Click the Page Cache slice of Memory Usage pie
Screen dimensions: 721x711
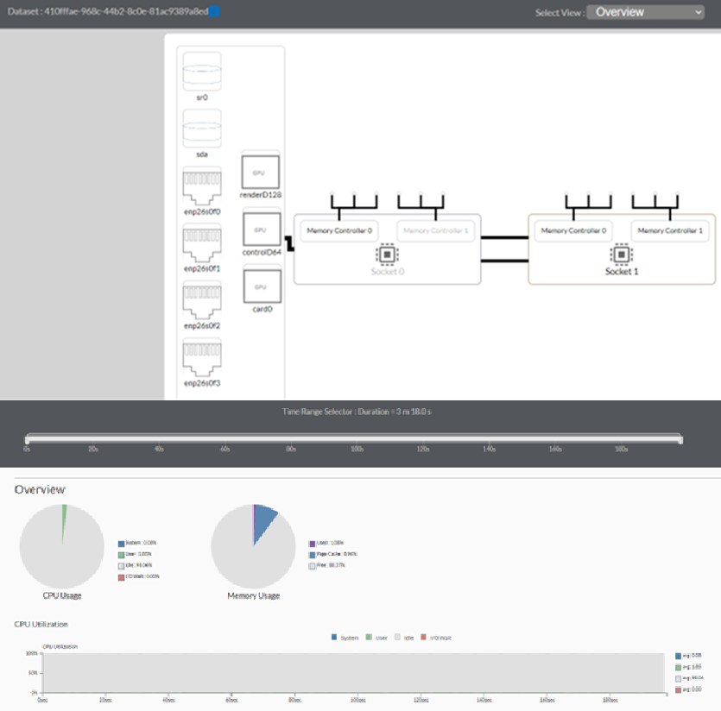click(x=264, y=522)
